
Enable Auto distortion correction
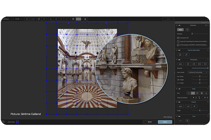tap(180, 30)
